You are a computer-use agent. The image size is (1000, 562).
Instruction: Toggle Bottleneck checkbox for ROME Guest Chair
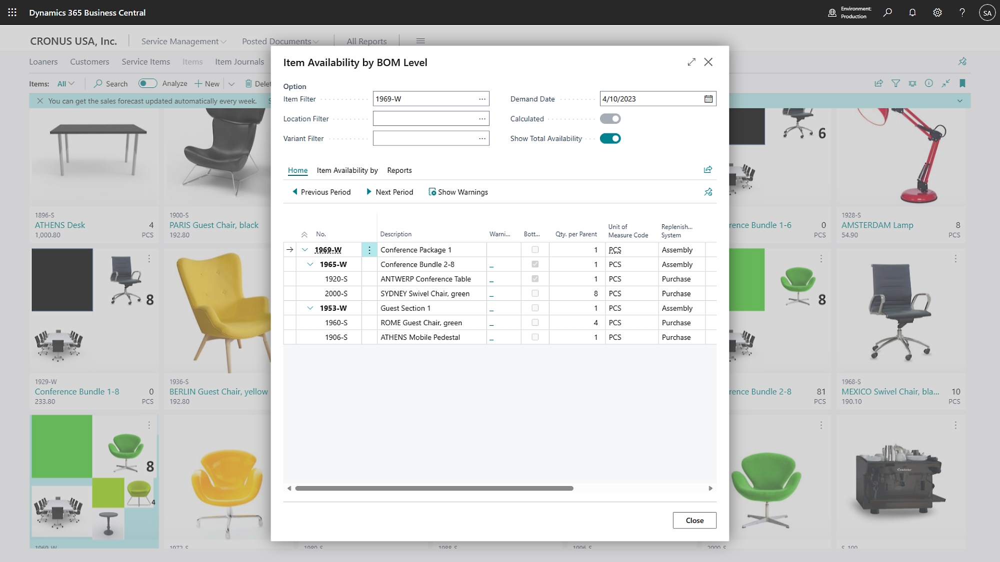(535, 322)
